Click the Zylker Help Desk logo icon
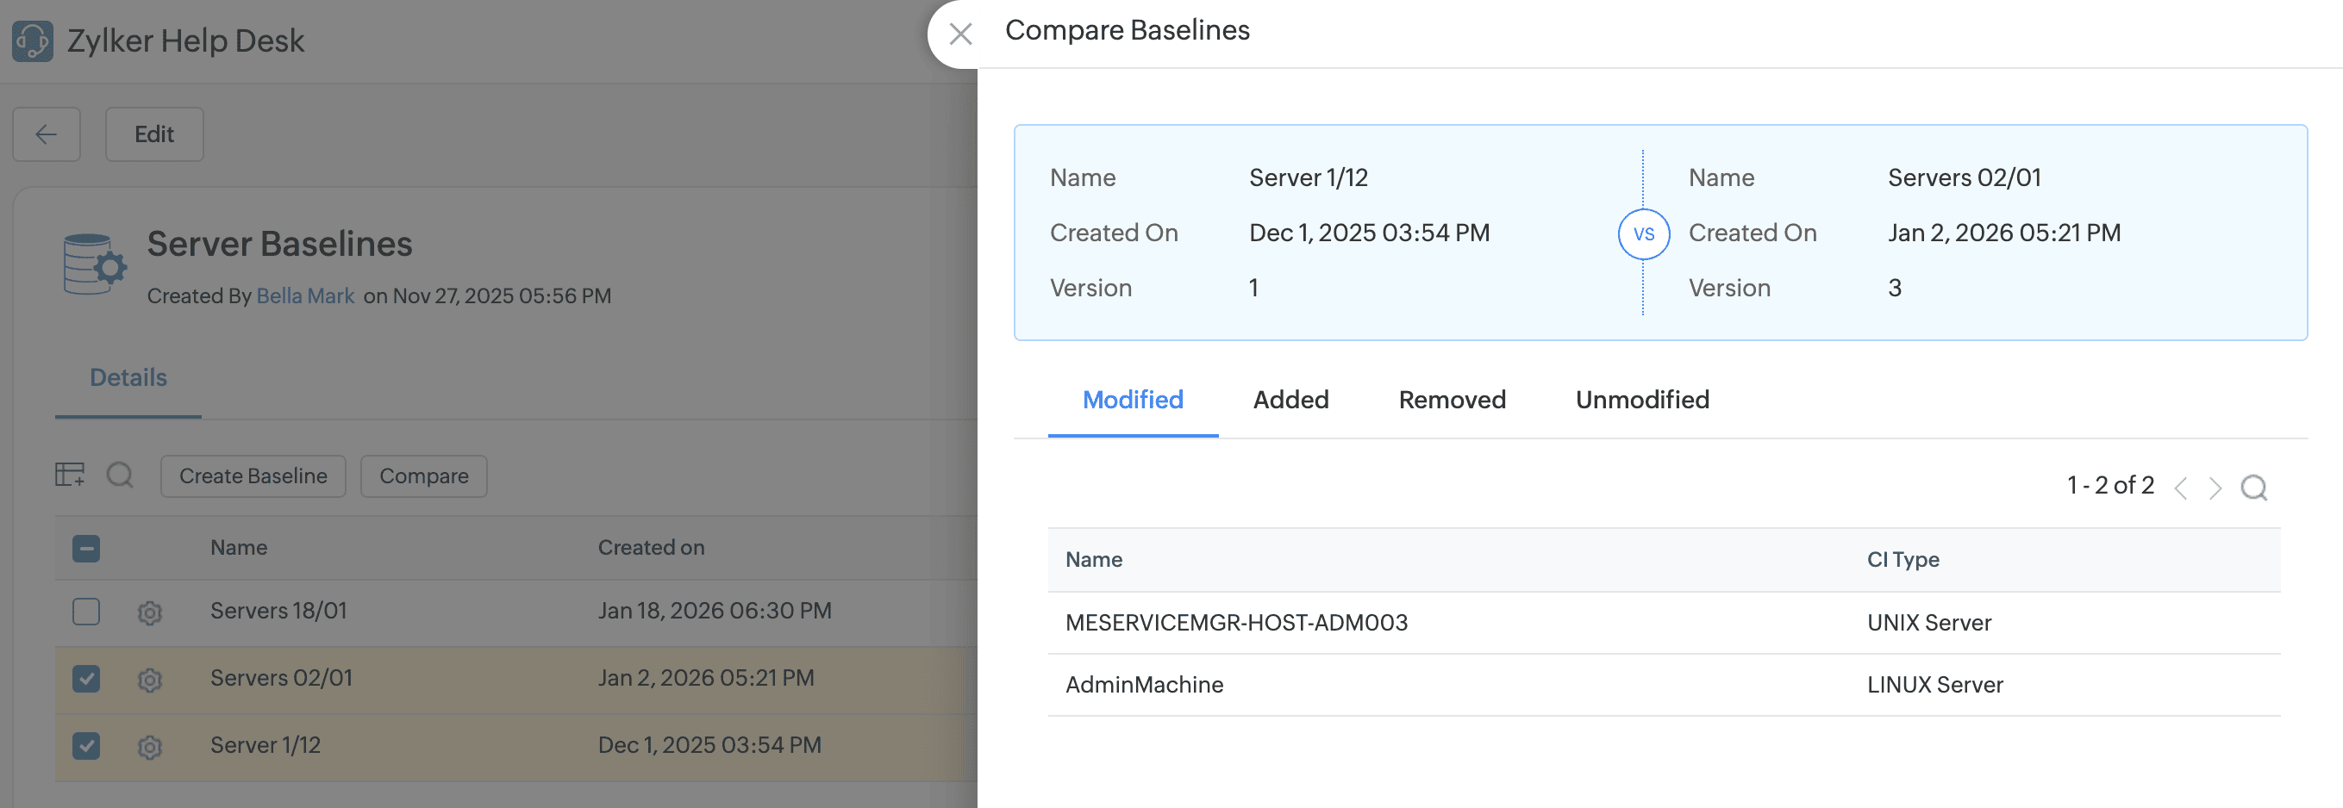The height and width of the screenshot is (808, 2343). pyautogui.click(x=33, y=40)
